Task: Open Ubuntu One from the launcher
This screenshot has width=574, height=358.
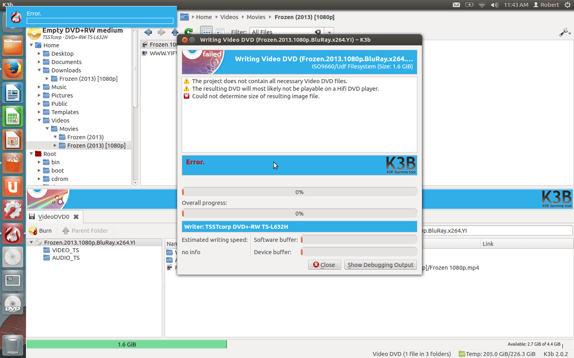Action: (x=13, y=187)
